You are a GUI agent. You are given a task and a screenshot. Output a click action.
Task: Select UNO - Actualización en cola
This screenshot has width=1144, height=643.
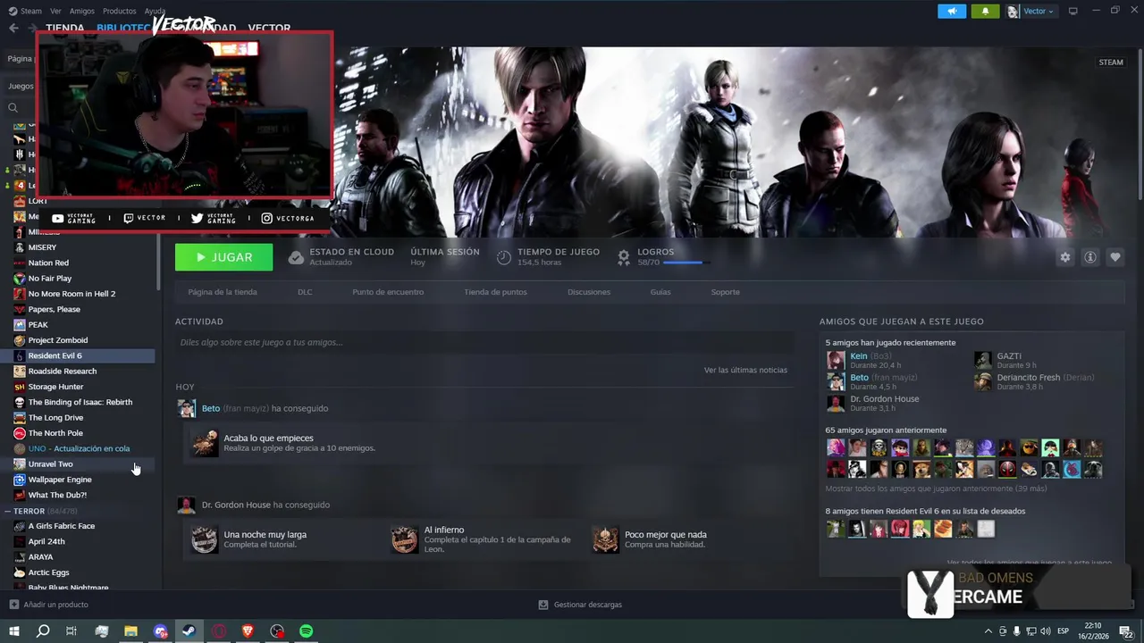click(80, 448)
